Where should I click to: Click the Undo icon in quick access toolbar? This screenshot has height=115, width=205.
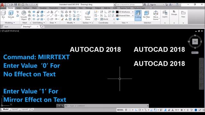tap(27, 4)
